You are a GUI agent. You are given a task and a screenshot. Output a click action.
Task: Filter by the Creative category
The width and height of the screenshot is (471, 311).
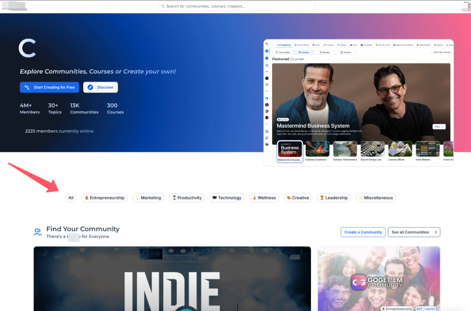[x=298, y=197]
